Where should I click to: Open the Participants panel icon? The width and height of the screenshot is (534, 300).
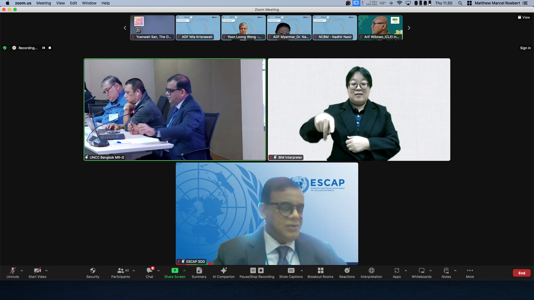coord(120,270)
